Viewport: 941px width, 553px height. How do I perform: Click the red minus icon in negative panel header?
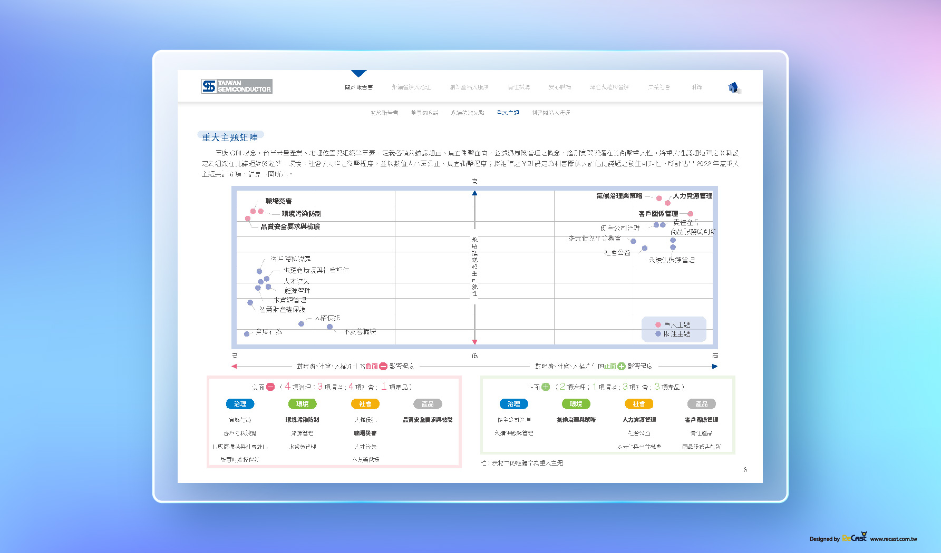(x=270, y=387)
